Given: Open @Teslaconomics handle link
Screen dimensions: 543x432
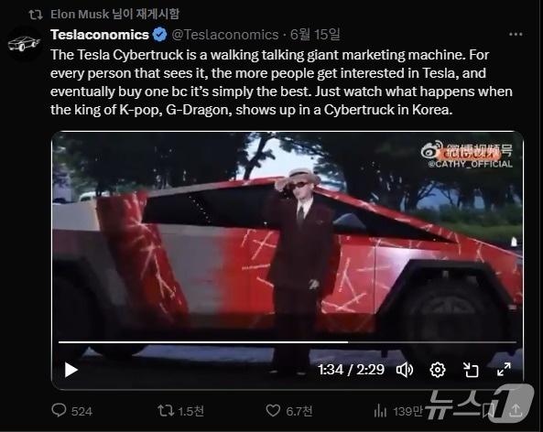Looking at the screenshot, I should (225, 35).
